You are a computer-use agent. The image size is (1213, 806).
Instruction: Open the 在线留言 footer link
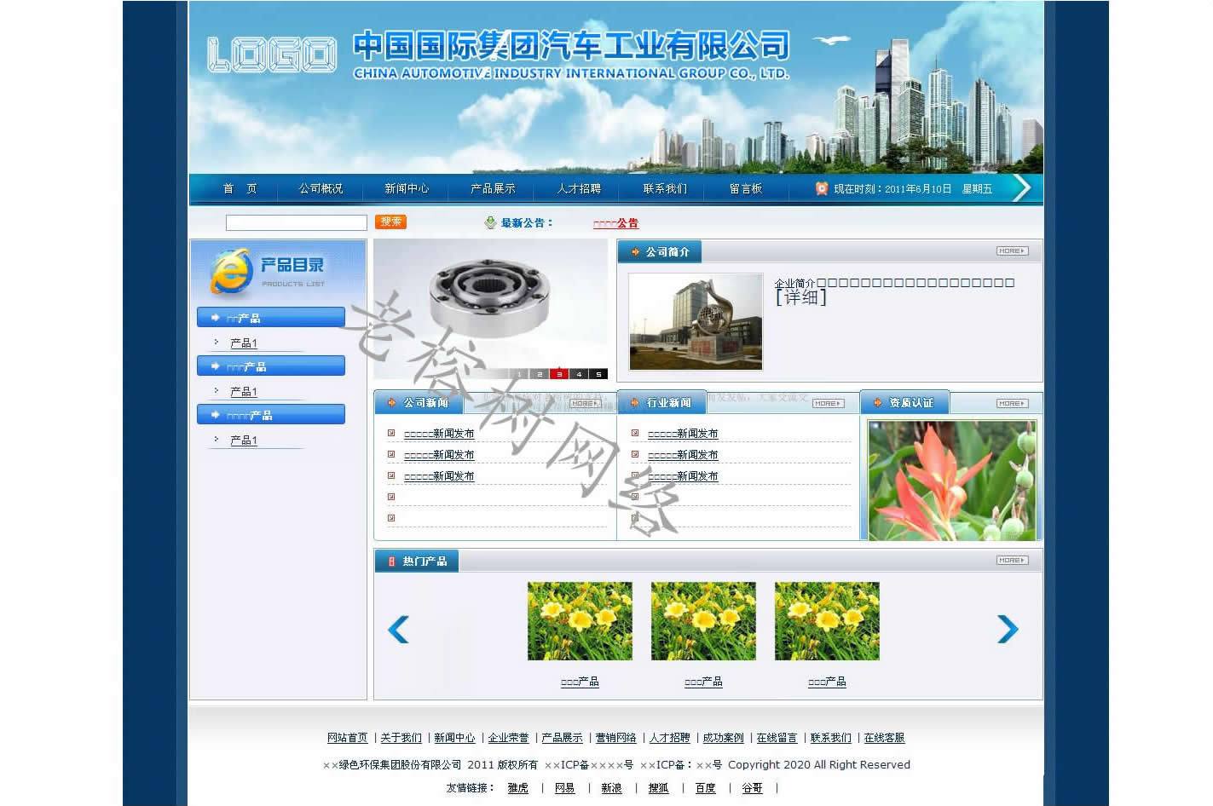[777, 738]
